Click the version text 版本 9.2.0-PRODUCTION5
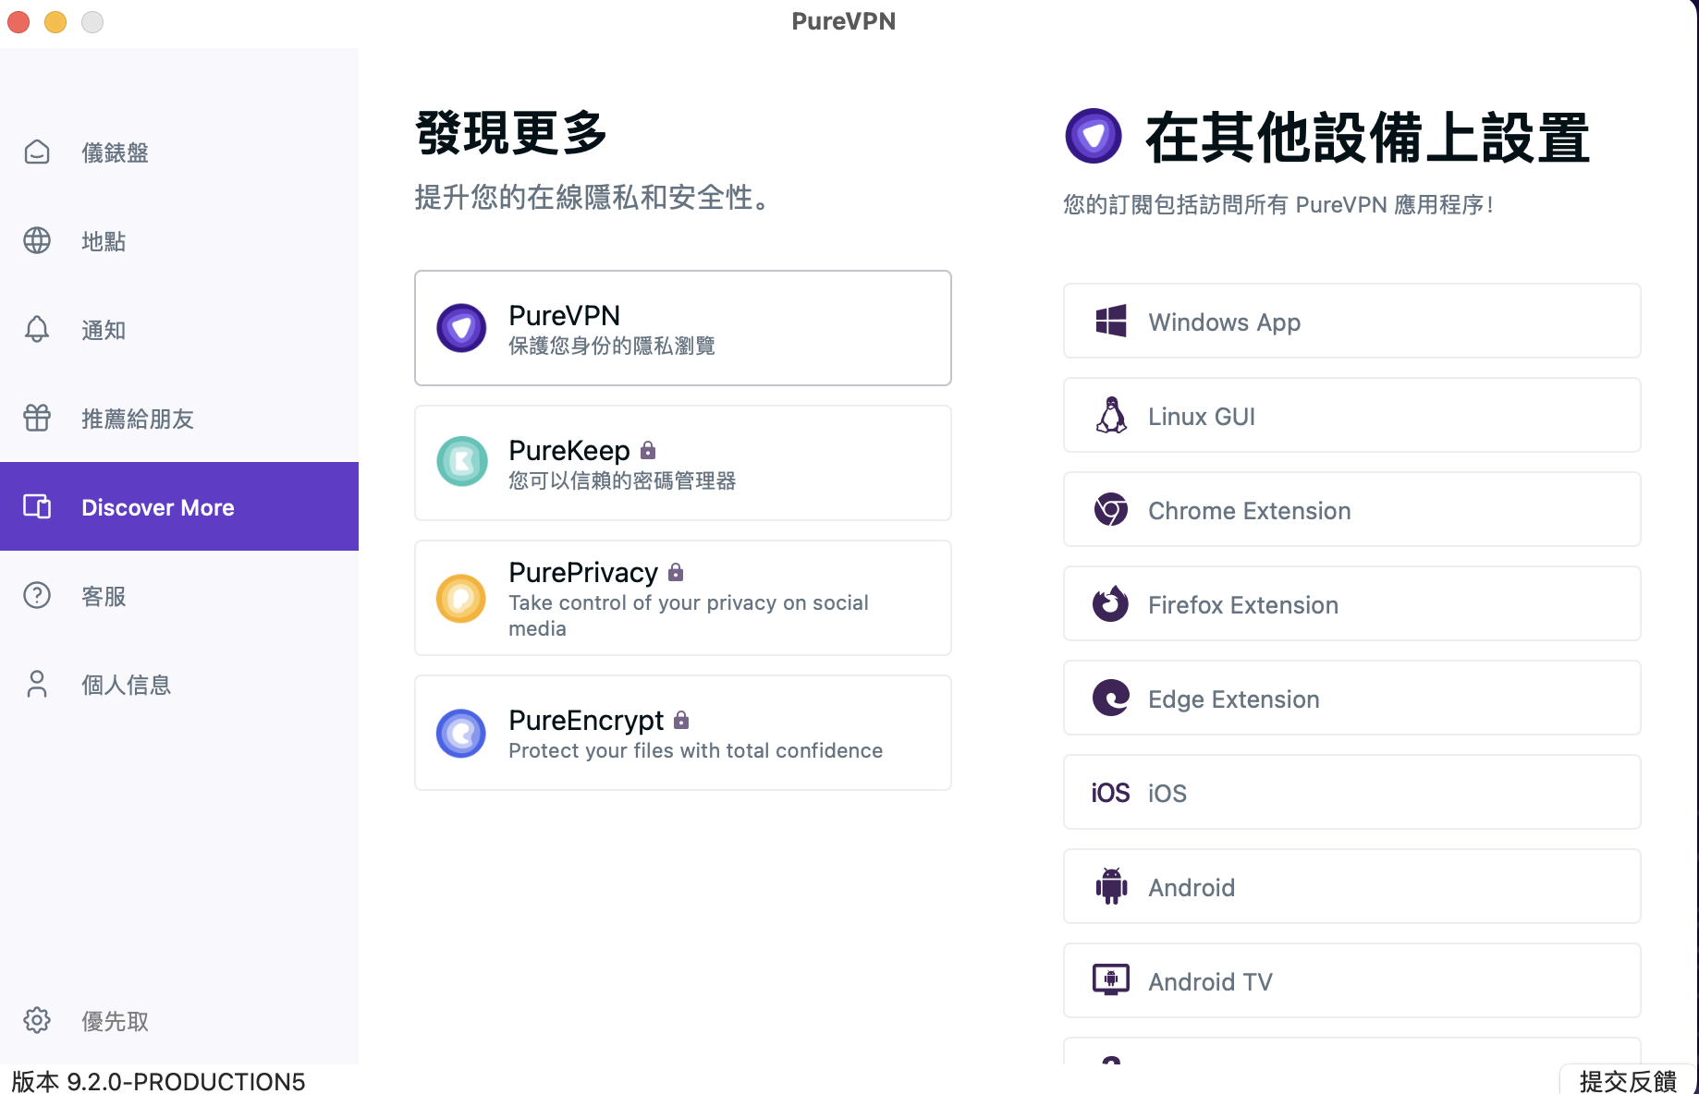Viewport: 1699px width, 1094px height. pos(158,1081)
